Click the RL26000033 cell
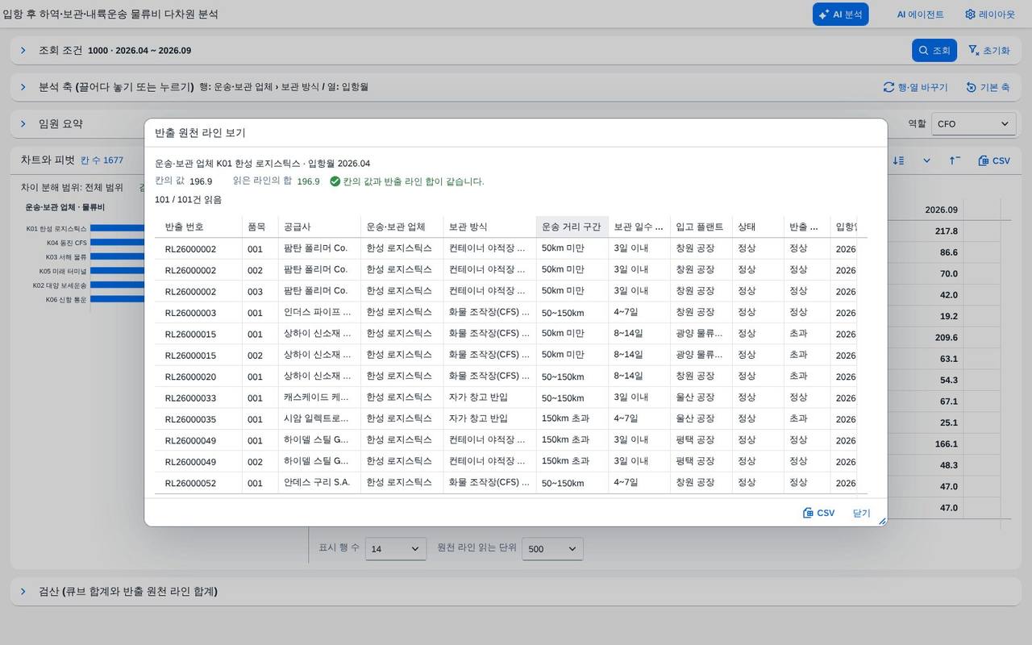Image resolution: width=1032 pixels, height=645 pixels. (x=198, y=398)
